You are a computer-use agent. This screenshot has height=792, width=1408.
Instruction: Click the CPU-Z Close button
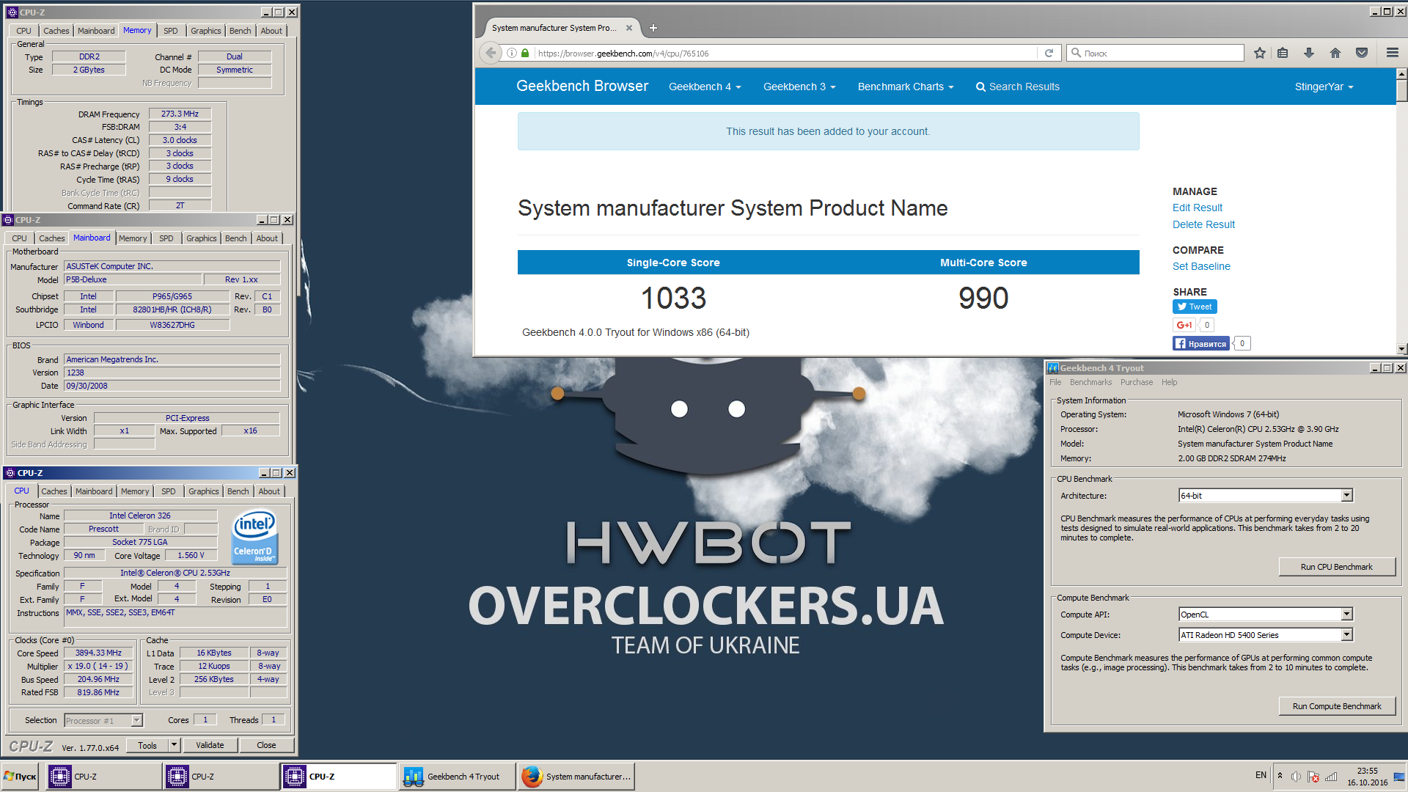[x=266, y=745]
